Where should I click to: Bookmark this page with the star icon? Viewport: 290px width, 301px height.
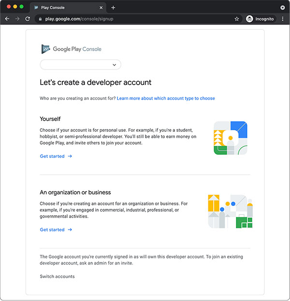click(237, 19)
